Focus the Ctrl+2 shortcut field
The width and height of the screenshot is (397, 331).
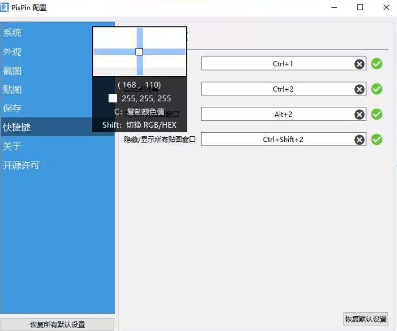[x=283, y=89]
